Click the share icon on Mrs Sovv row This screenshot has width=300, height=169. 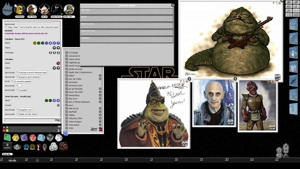(100, 99)
